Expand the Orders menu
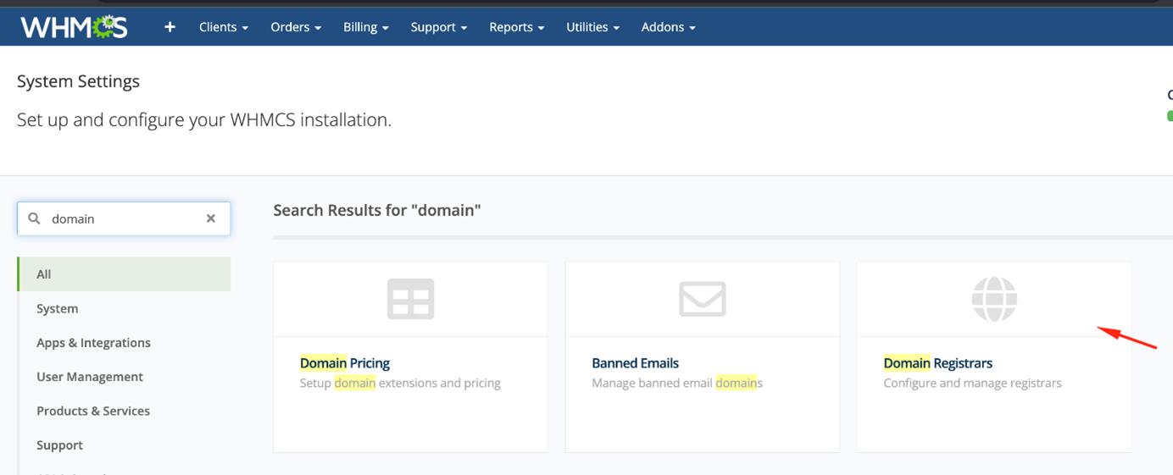 [x=296, y=27]
